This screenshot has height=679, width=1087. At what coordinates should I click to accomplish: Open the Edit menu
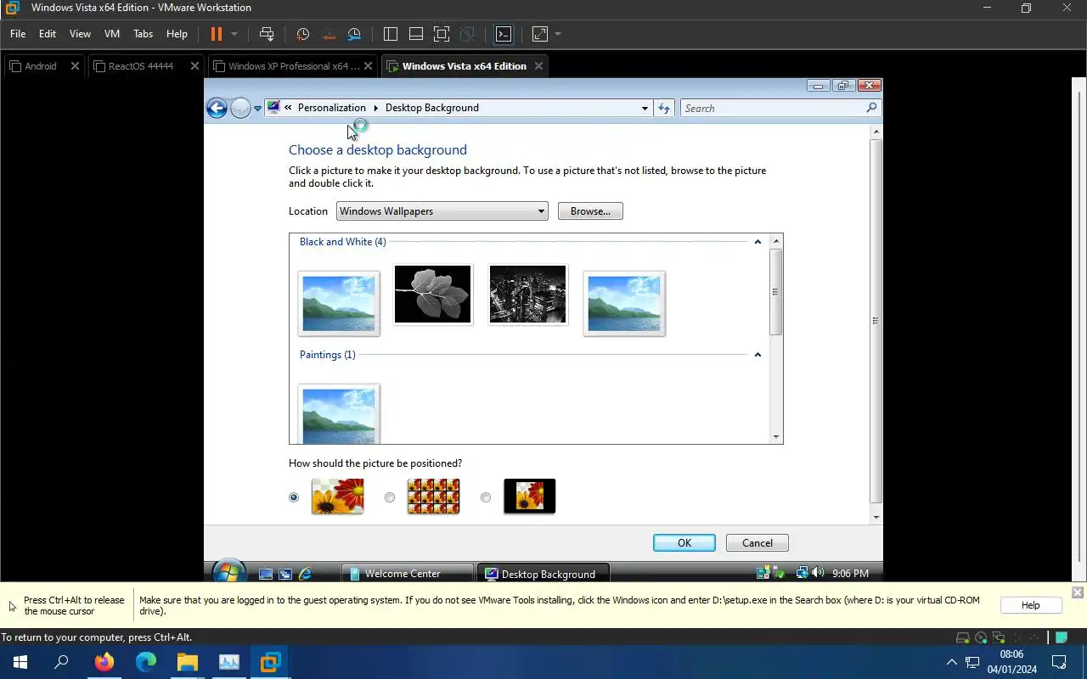pyautogui.click(x=48, y=34)
